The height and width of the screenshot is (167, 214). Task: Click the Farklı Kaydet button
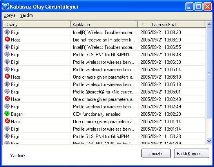click(192, 154)
